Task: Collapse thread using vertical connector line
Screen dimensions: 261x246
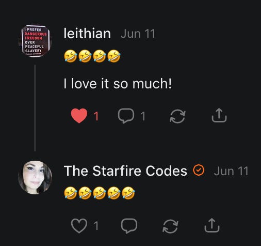Action: pos(35,108)
